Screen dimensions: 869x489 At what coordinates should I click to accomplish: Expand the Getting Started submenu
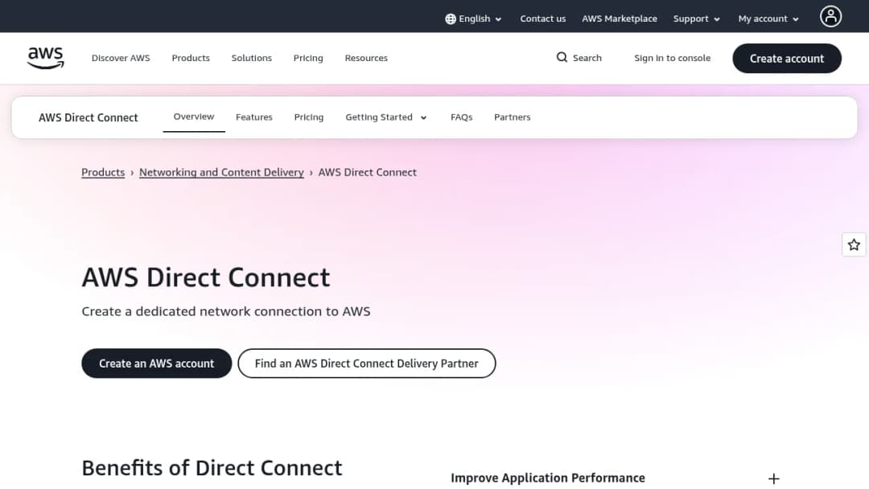[386, 117]
